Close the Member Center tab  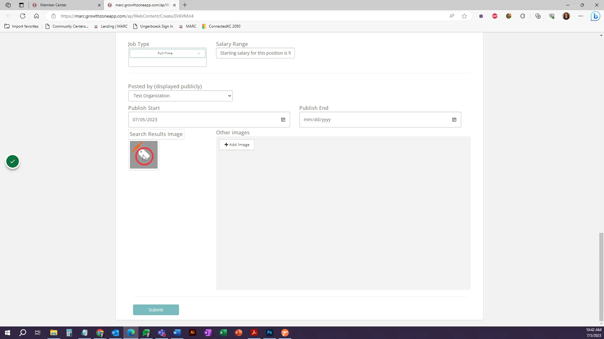(99, 5)
